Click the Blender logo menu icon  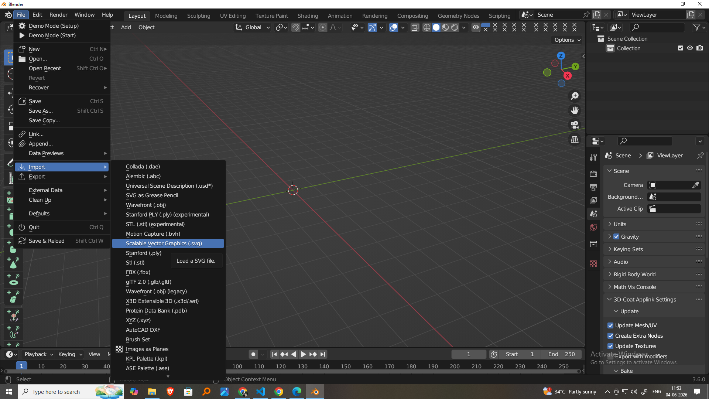pyautogui.click(x=8, y=15)
